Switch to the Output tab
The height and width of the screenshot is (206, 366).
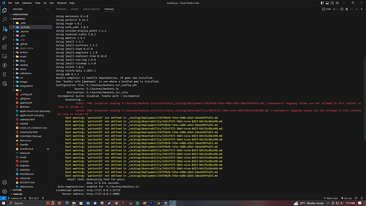click(x=75, y=9)
